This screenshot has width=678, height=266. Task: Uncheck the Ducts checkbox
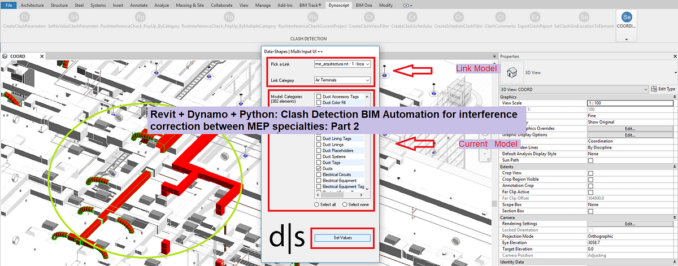pos(319,169)
